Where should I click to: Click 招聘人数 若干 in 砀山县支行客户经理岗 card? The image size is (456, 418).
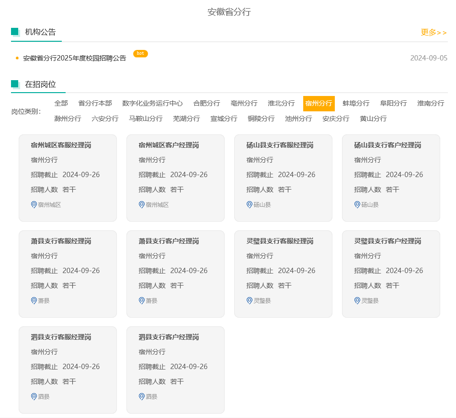tap(376, 190)
